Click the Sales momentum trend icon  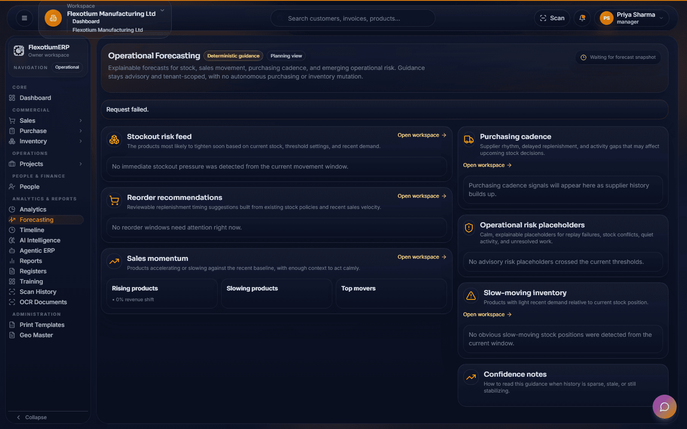pyautogui.click(x=114, y=262)
